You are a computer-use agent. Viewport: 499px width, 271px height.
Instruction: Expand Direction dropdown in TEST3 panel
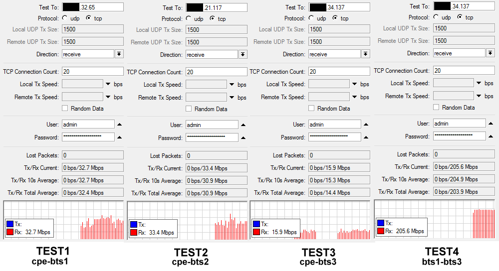[366, 54]
